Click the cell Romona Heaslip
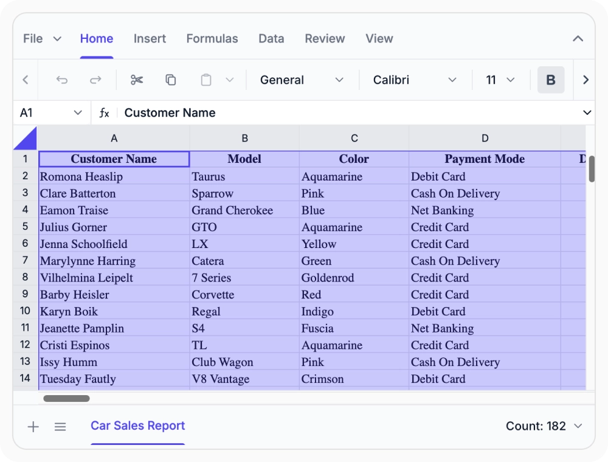Viewport: 608px width, 462px height. pyautogui.click(x=114, y=176)
